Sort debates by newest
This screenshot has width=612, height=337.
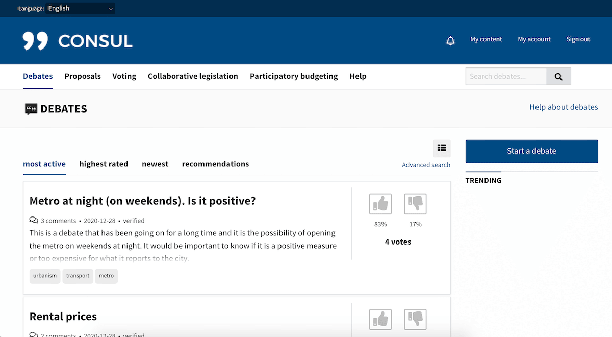(155, 164)
